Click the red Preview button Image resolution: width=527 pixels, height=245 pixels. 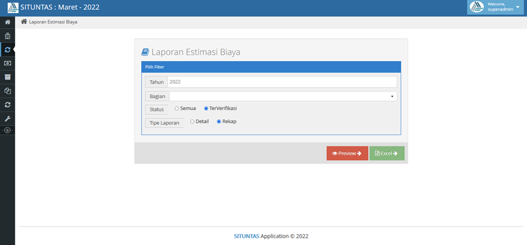tap(347, 153)
